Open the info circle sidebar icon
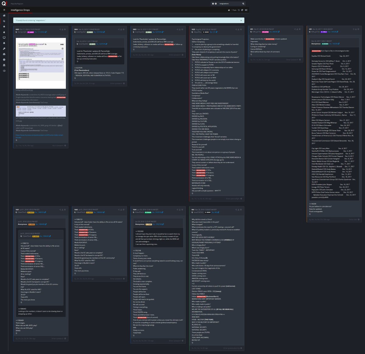 pyautogui.click(x=4, y=59)
